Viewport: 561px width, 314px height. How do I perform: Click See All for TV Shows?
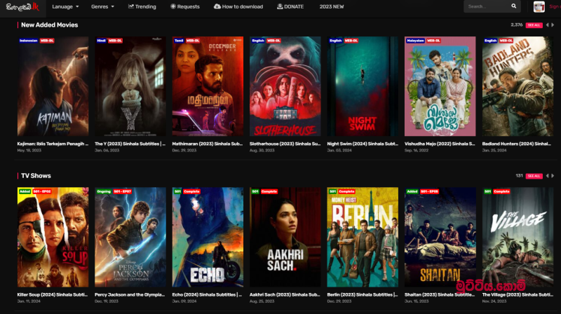pyautogui.click(x=534, y=176)
